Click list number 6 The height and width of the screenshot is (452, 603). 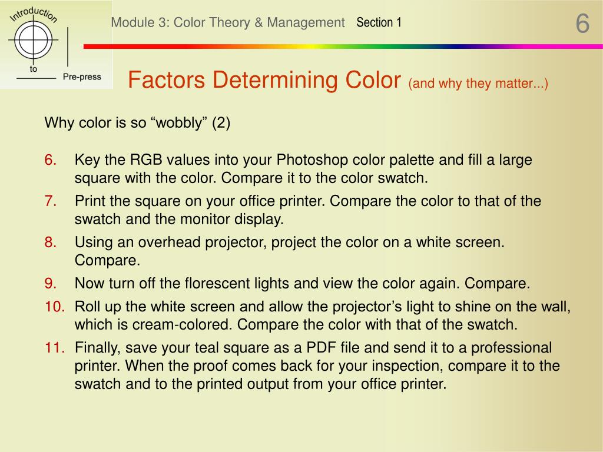pyautogui.click(x=51, y=160)
